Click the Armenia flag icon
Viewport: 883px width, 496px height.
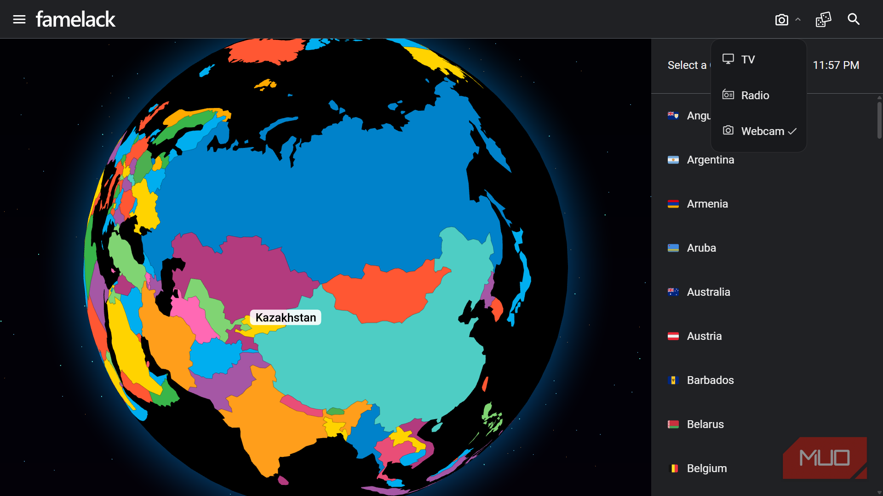673,204
